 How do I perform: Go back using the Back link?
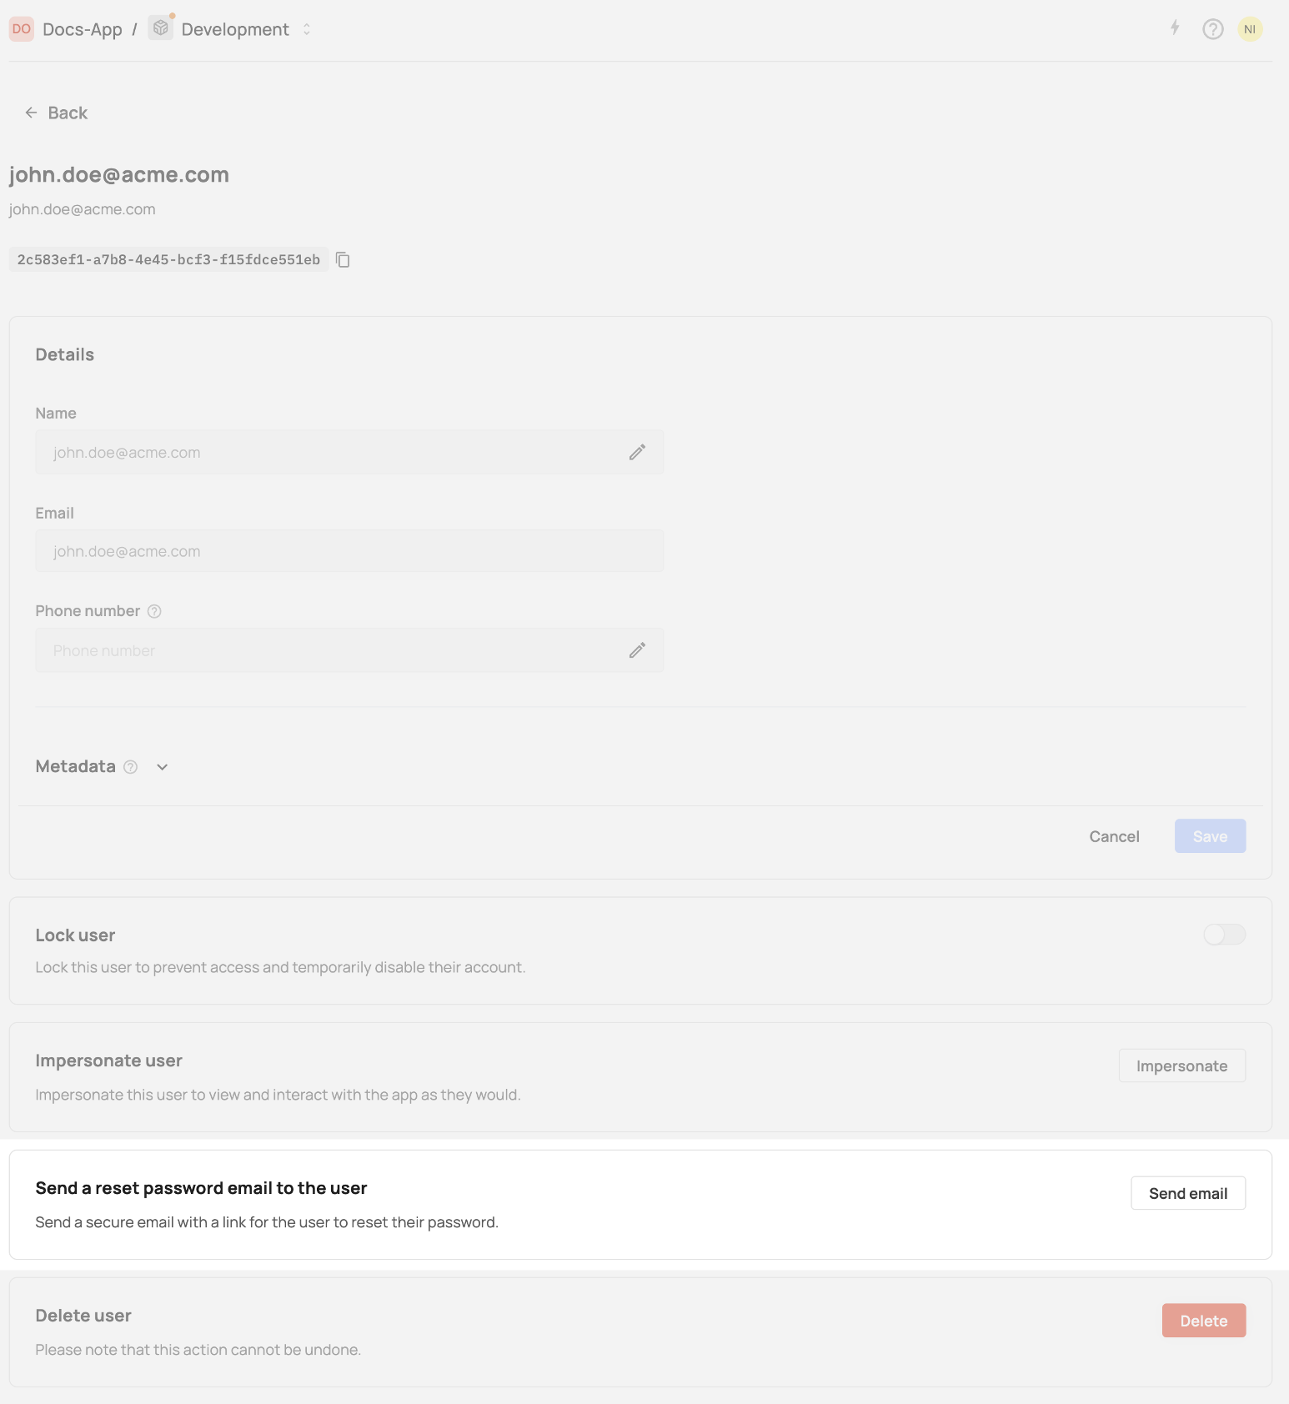point(55,113)
